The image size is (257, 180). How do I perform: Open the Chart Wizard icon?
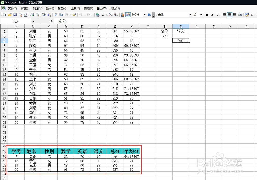[122, 15]
